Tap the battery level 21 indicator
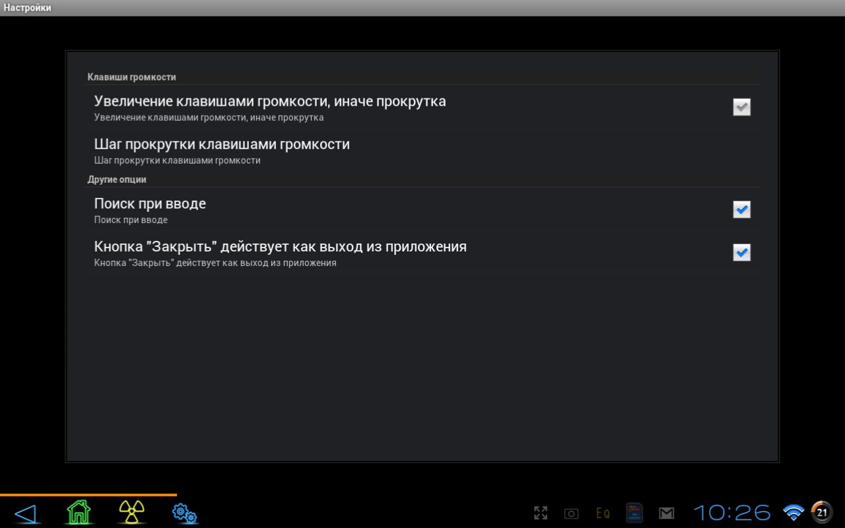 [x=821, y=512]
